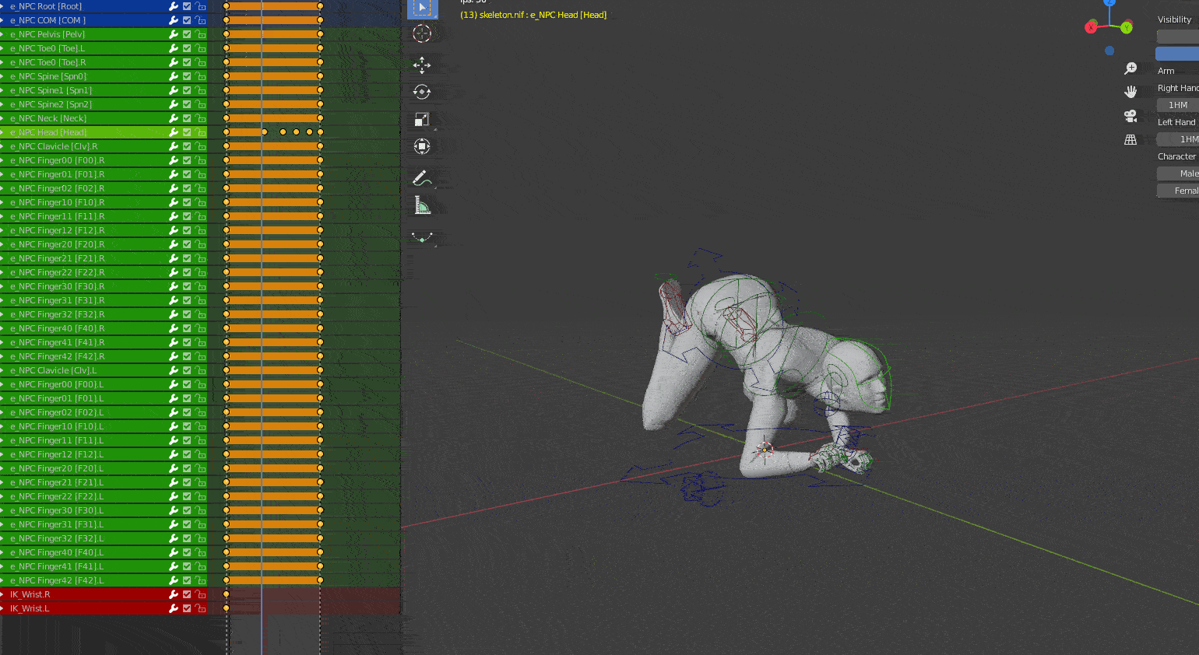Select the Breakdowner pose tool
The image size is (1199, 655).
coord(422,237)
